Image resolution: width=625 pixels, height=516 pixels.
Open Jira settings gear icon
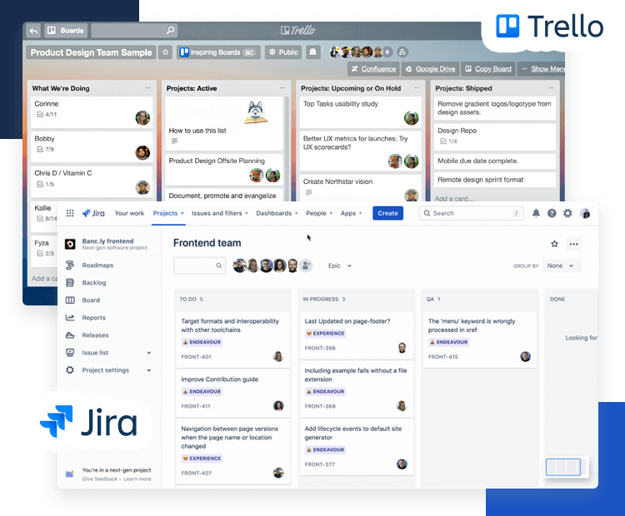(x=567, y=213)
